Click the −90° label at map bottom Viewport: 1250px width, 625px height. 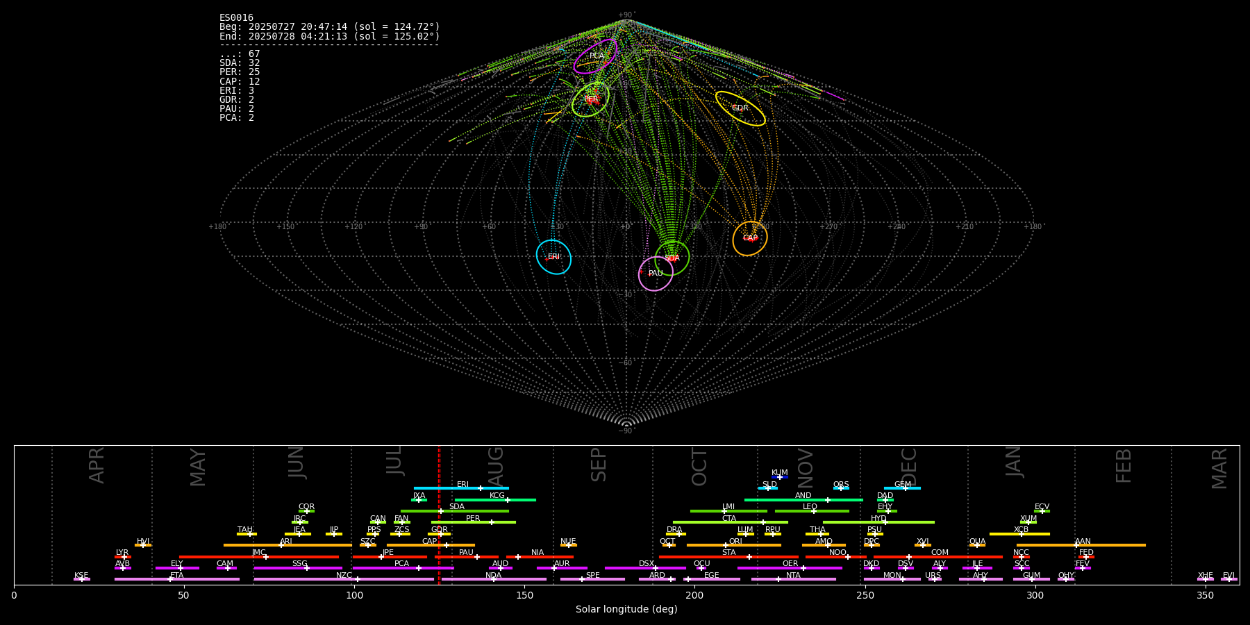[626, 431]
